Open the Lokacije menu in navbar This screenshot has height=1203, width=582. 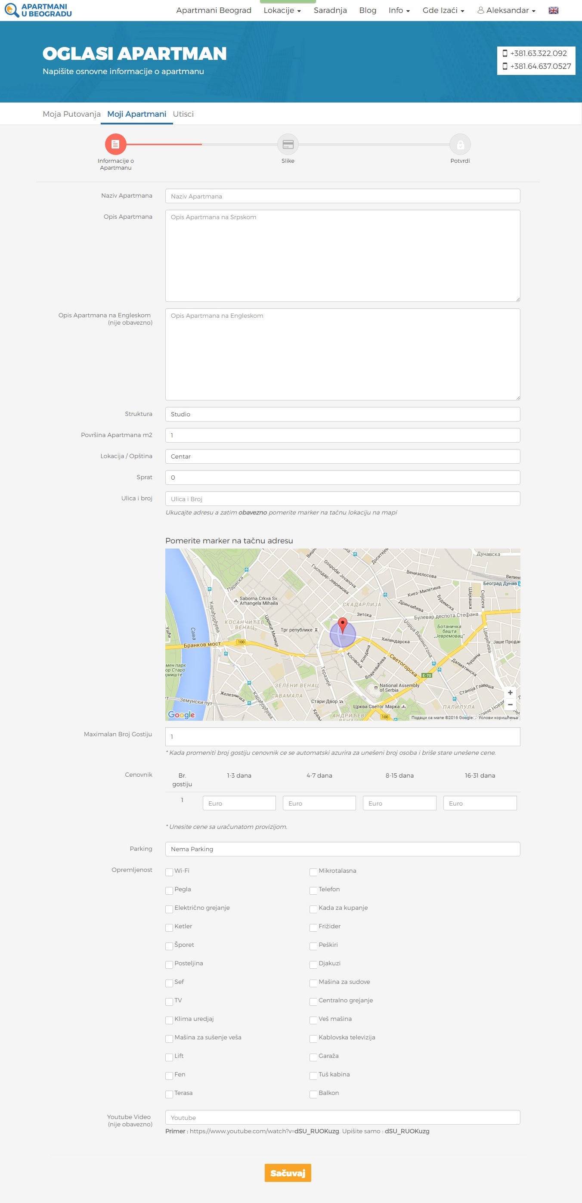pyautogui.click(x=282, y=10)
